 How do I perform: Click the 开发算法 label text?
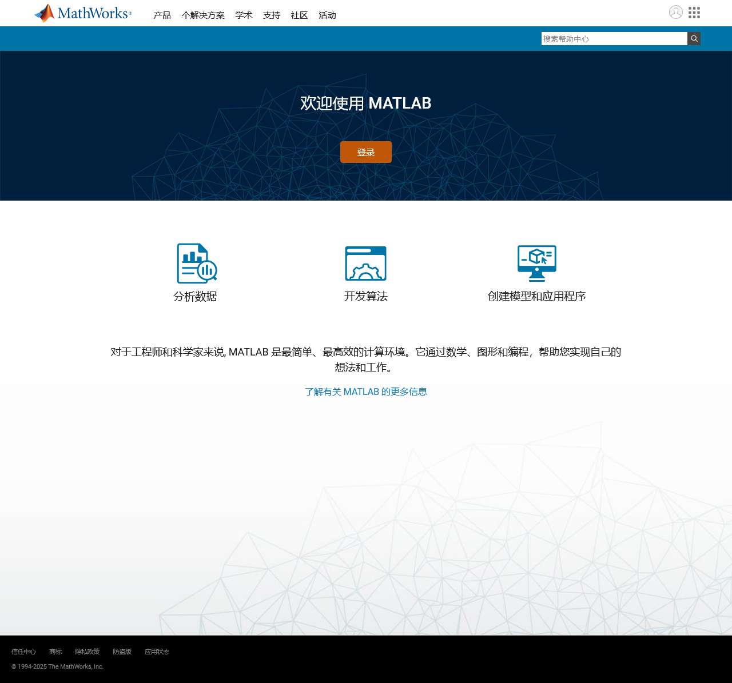click(x=366, y=296)
